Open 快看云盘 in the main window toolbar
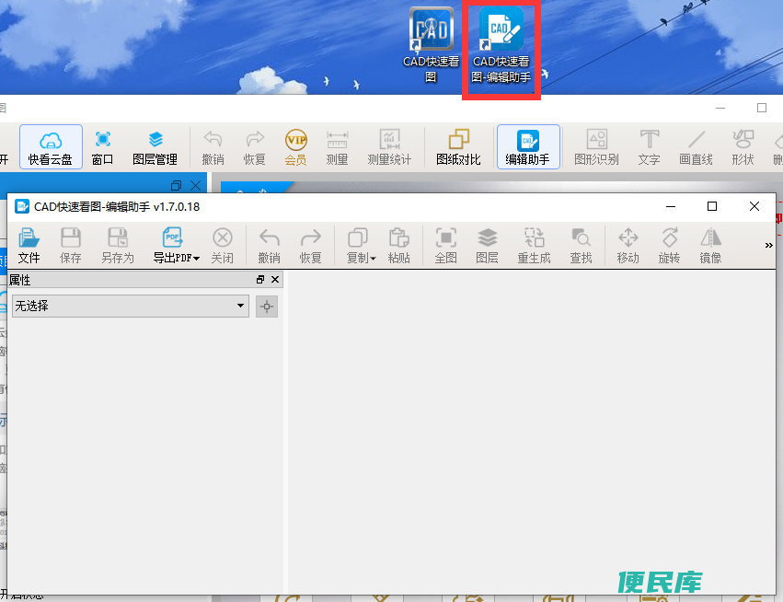This screenshot has width=783, height=602. 51,147
